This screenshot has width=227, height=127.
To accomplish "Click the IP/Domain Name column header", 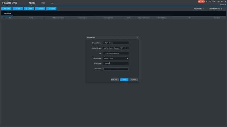I will coord(58,18).
